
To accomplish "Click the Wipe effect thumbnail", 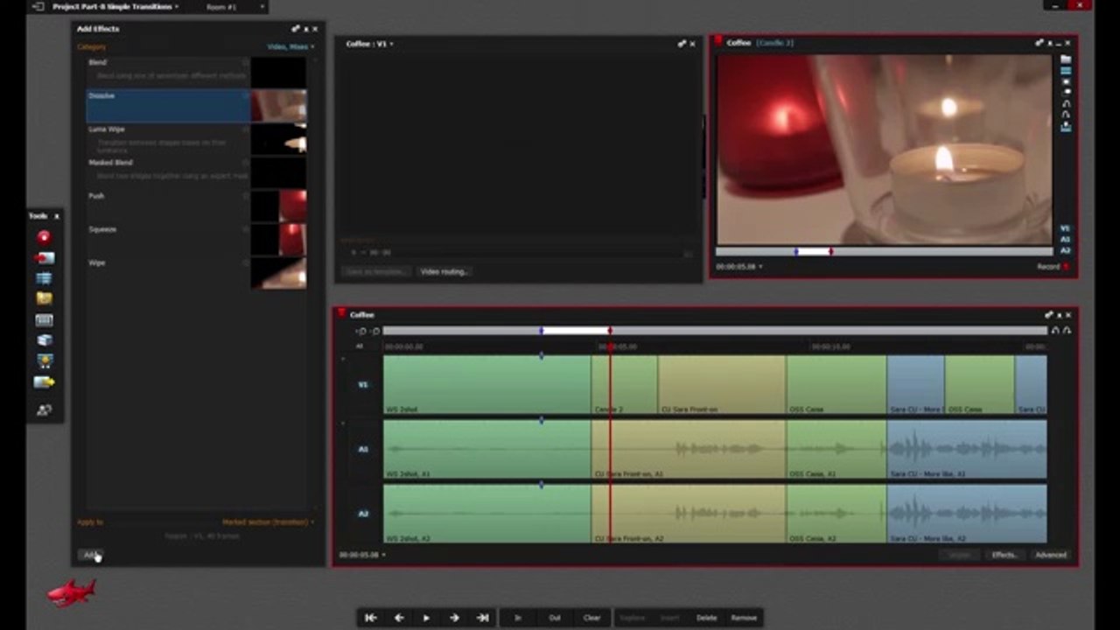I will [278, 273].
